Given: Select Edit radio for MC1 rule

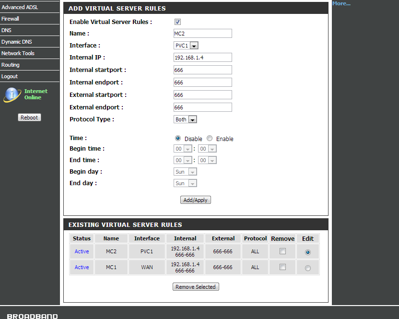Looking at the screenshot, I should 308,268.
